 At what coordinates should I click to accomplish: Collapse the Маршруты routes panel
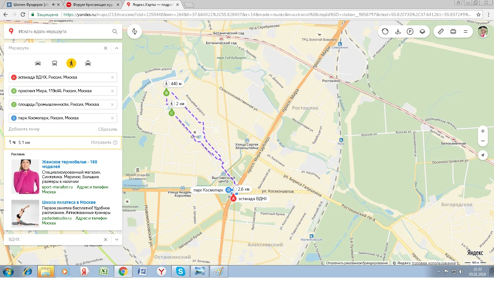click(x=117, y=48)
